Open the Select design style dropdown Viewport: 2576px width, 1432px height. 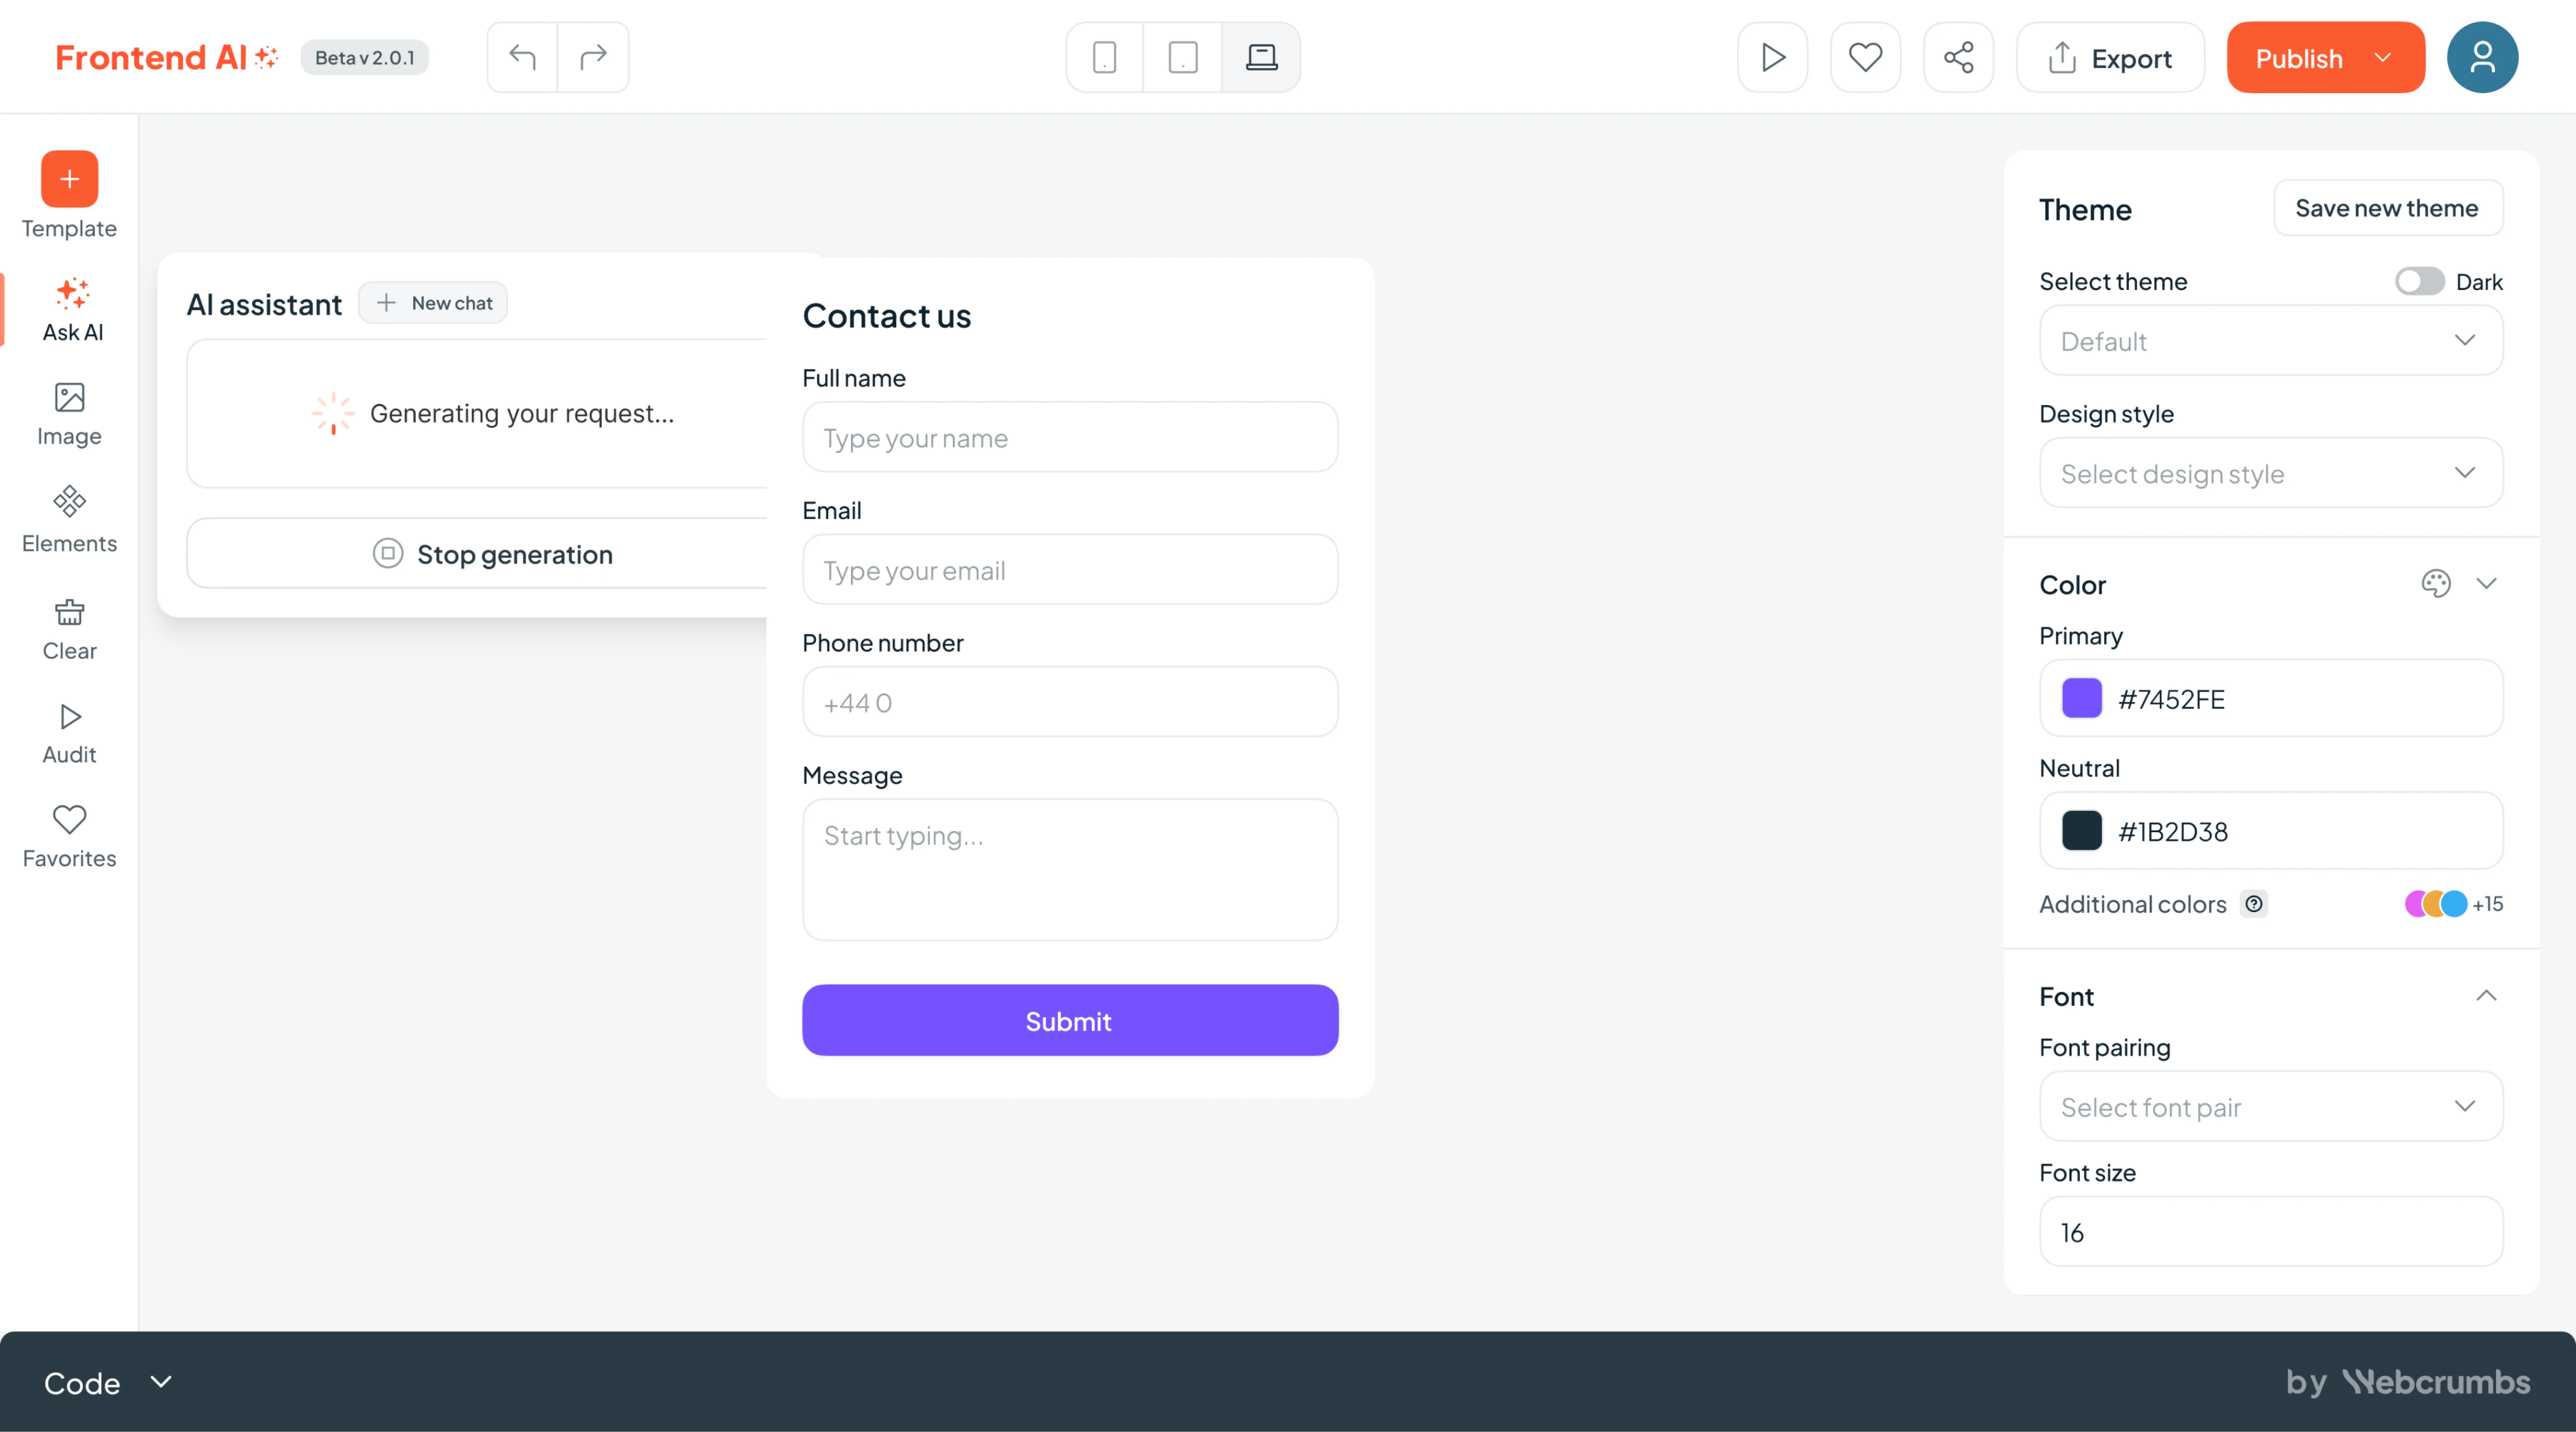coord(2271,473)
